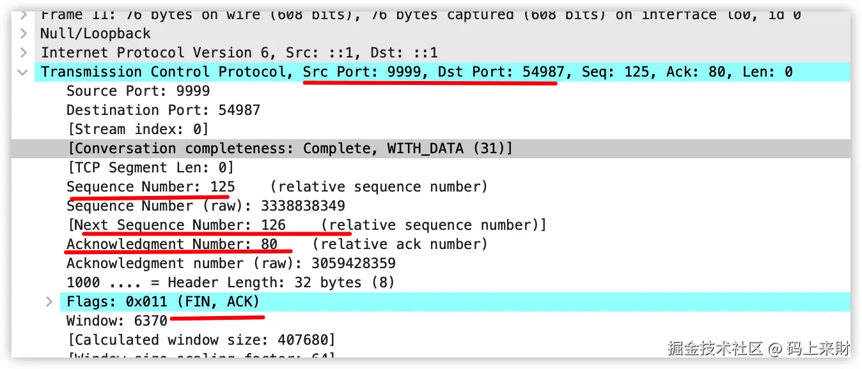Select the Destination Port: 54987 field
The image size is (862, 369).
pos(163,110)
